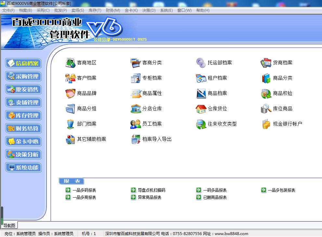Select the 金卡中心 sidebar button
This screenshot has width=322, height=237.
[x=23, y=141]
